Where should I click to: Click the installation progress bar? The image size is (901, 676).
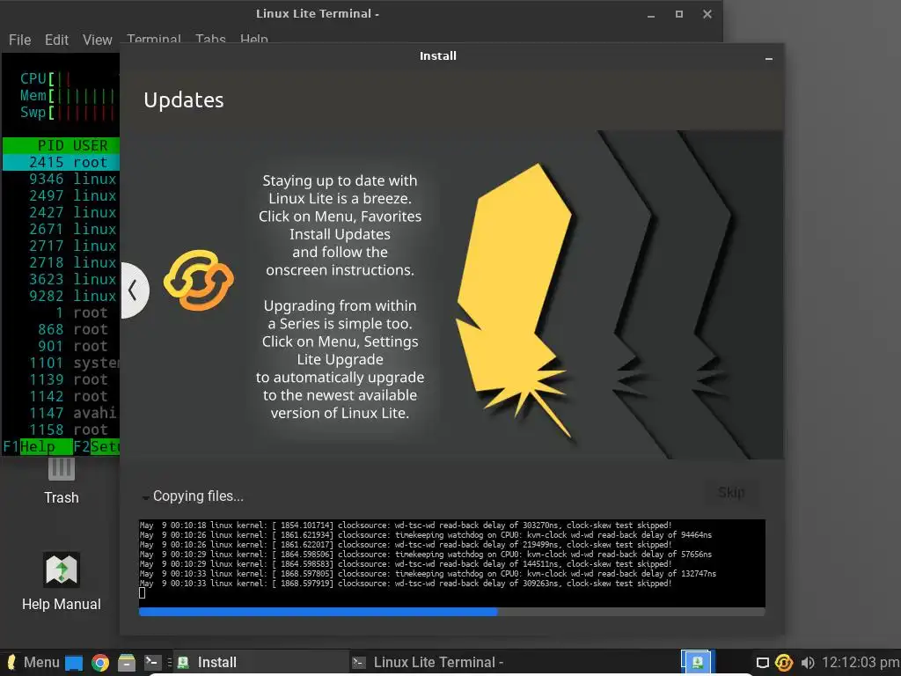point(451,612)
